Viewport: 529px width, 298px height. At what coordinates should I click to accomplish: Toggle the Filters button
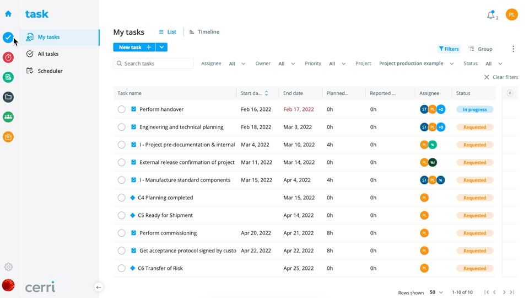[x=449, y=49]
